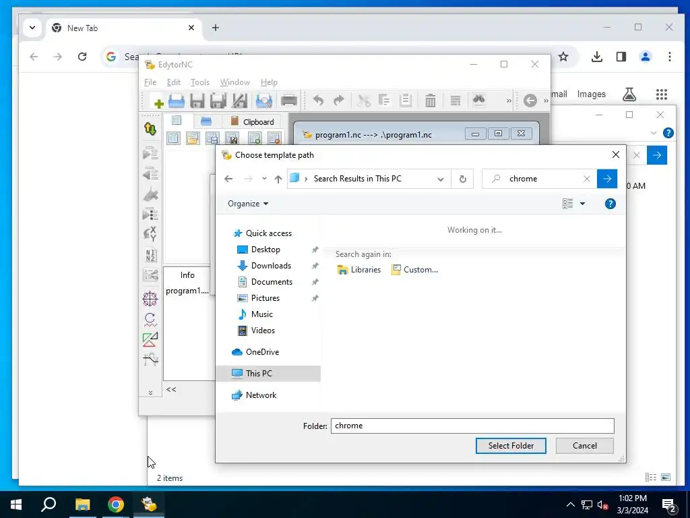
Task: Search again in Custom location
Action: tap(415, 270)
